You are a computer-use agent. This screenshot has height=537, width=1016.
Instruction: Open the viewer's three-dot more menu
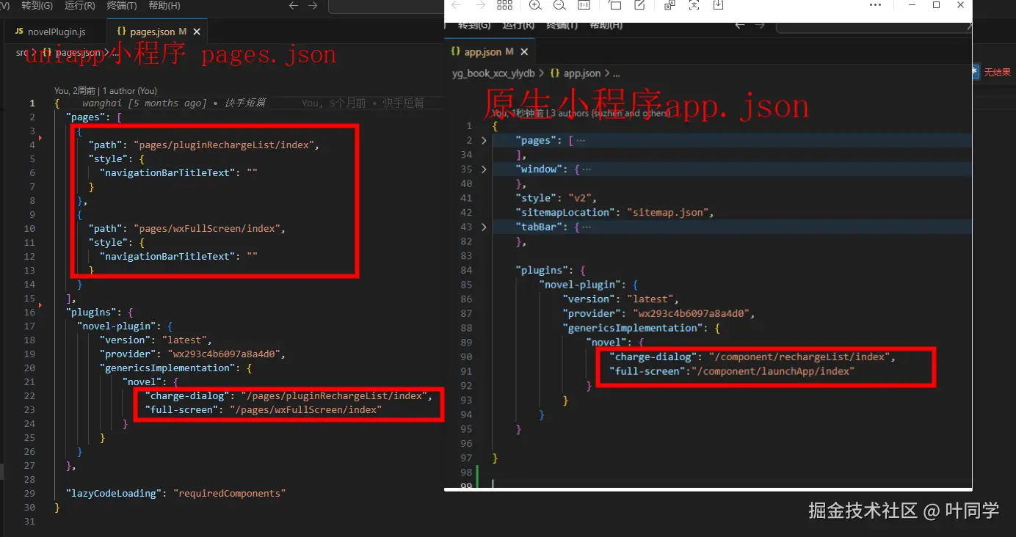[875, 5]
